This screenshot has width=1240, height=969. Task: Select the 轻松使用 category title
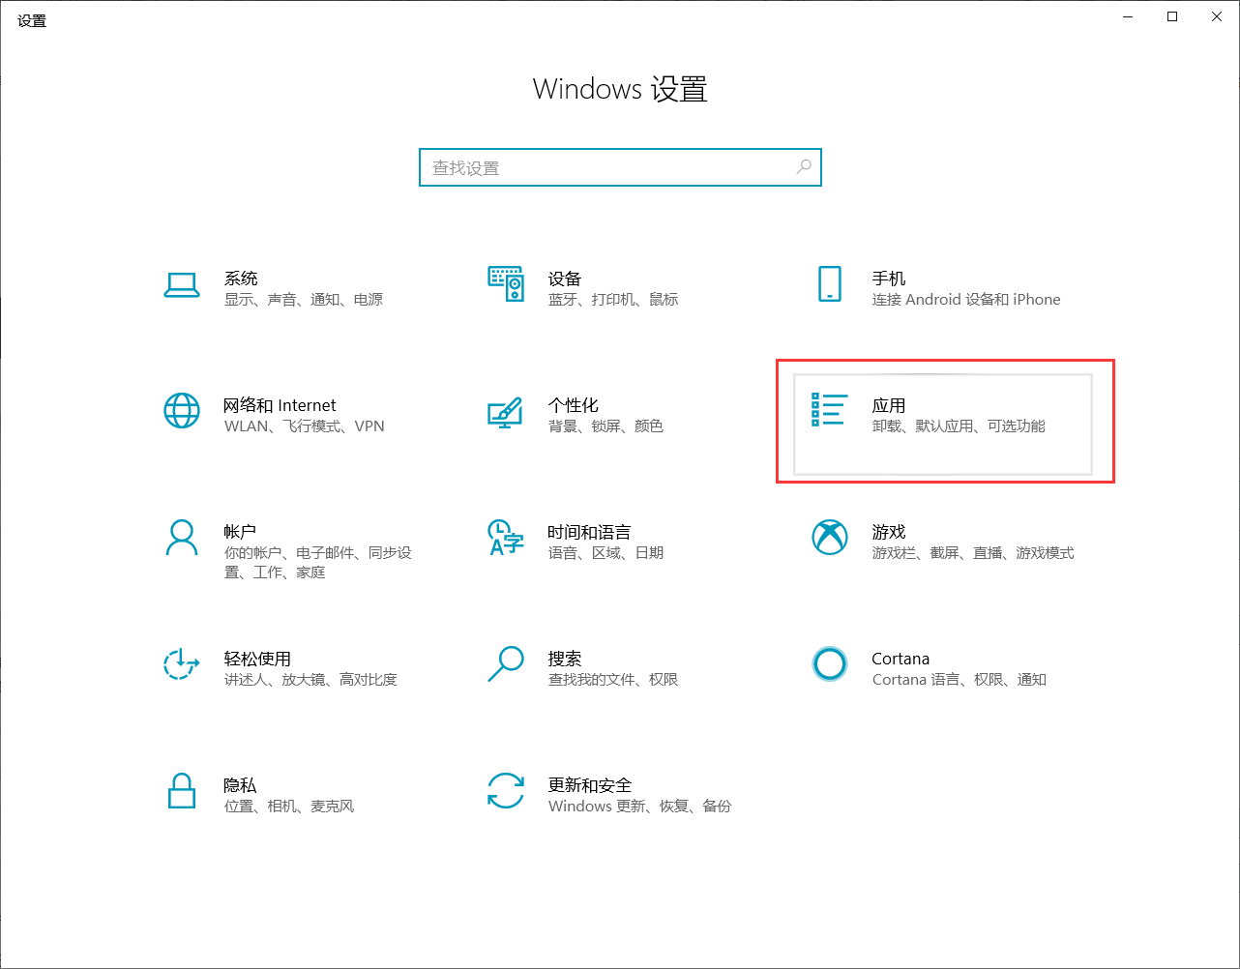tap(257, 659)
